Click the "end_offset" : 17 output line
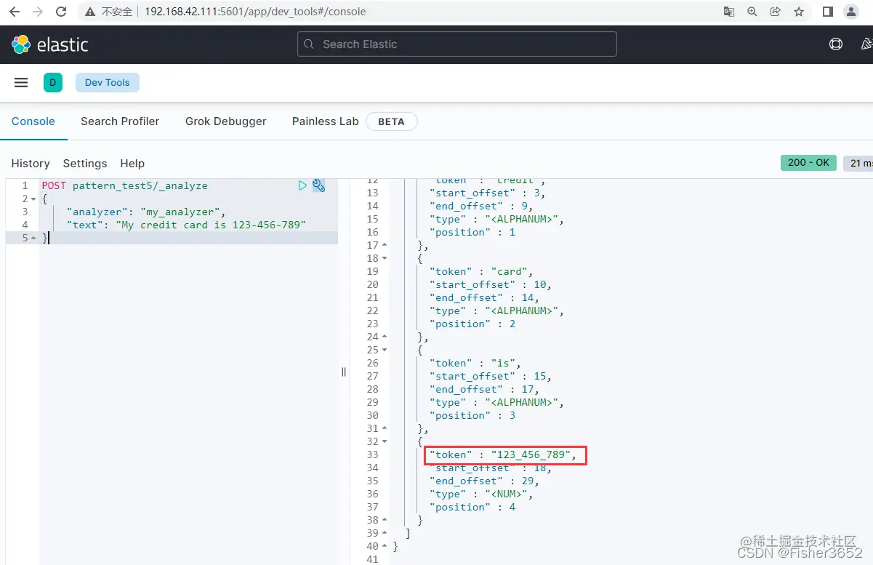 tap(484, 390)
